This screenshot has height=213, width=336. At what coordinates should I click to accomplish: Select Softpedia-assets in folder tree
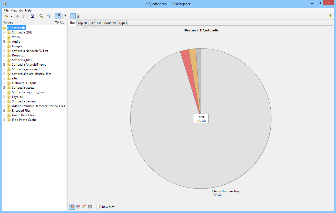23,88
